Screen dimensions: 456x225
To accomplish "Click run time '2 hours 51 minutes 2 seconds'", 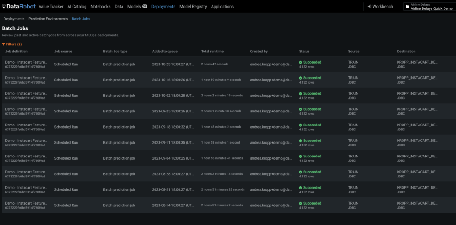I will coord(222,205).
